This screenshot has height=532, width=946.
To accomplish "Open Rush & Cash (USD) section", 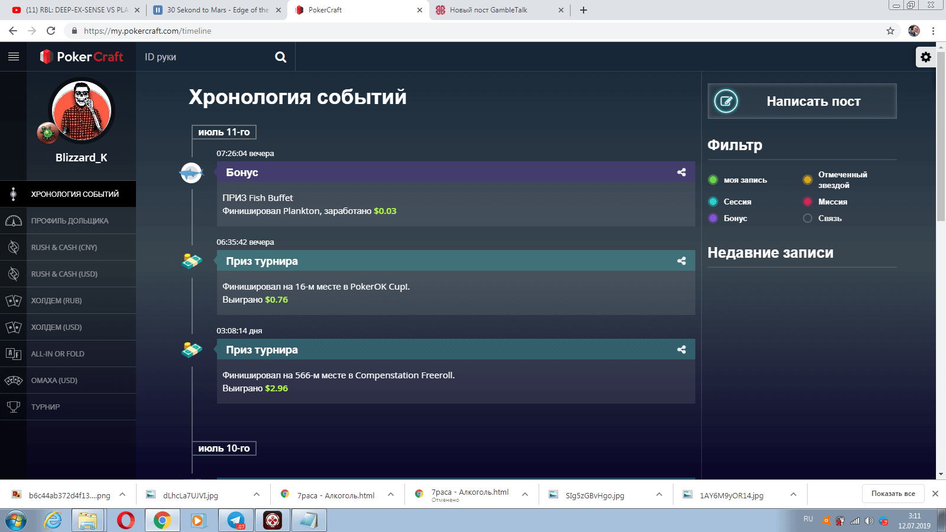I will click(68, 274).
